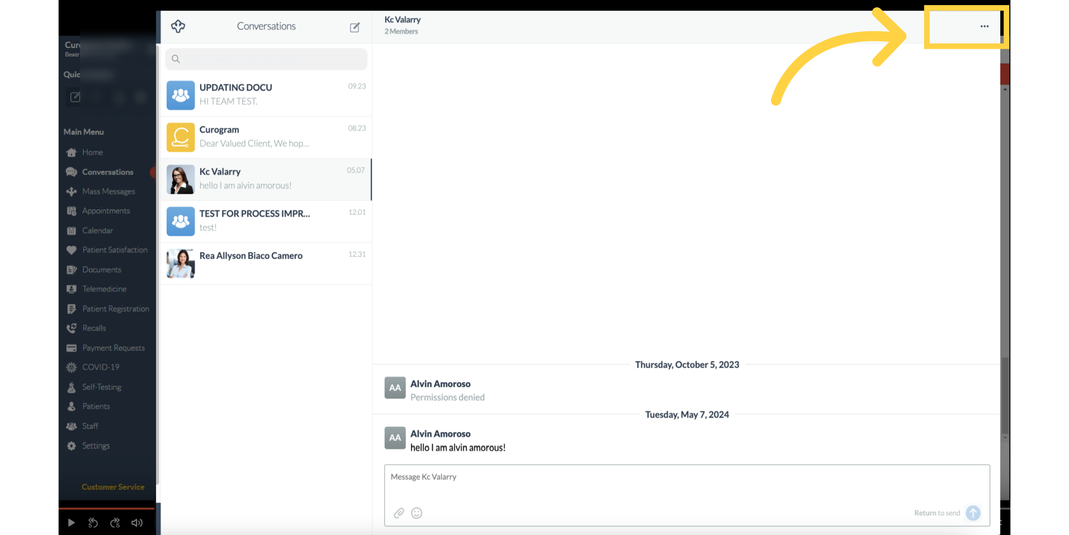1069x535 pixels.
Task: Click Rea Allyson's profile photo thumbnail
Action: [x=181, y=263]
